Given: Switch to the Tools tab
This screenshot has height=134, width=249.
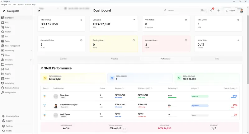Looking at the screenshot, I should click(217, 59).
